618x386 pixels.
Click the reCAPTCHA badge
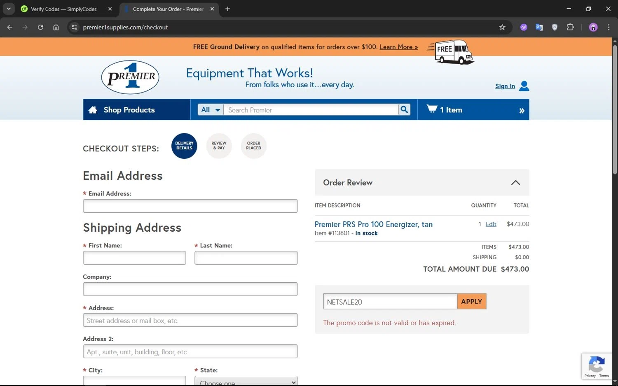pos(597,366)
